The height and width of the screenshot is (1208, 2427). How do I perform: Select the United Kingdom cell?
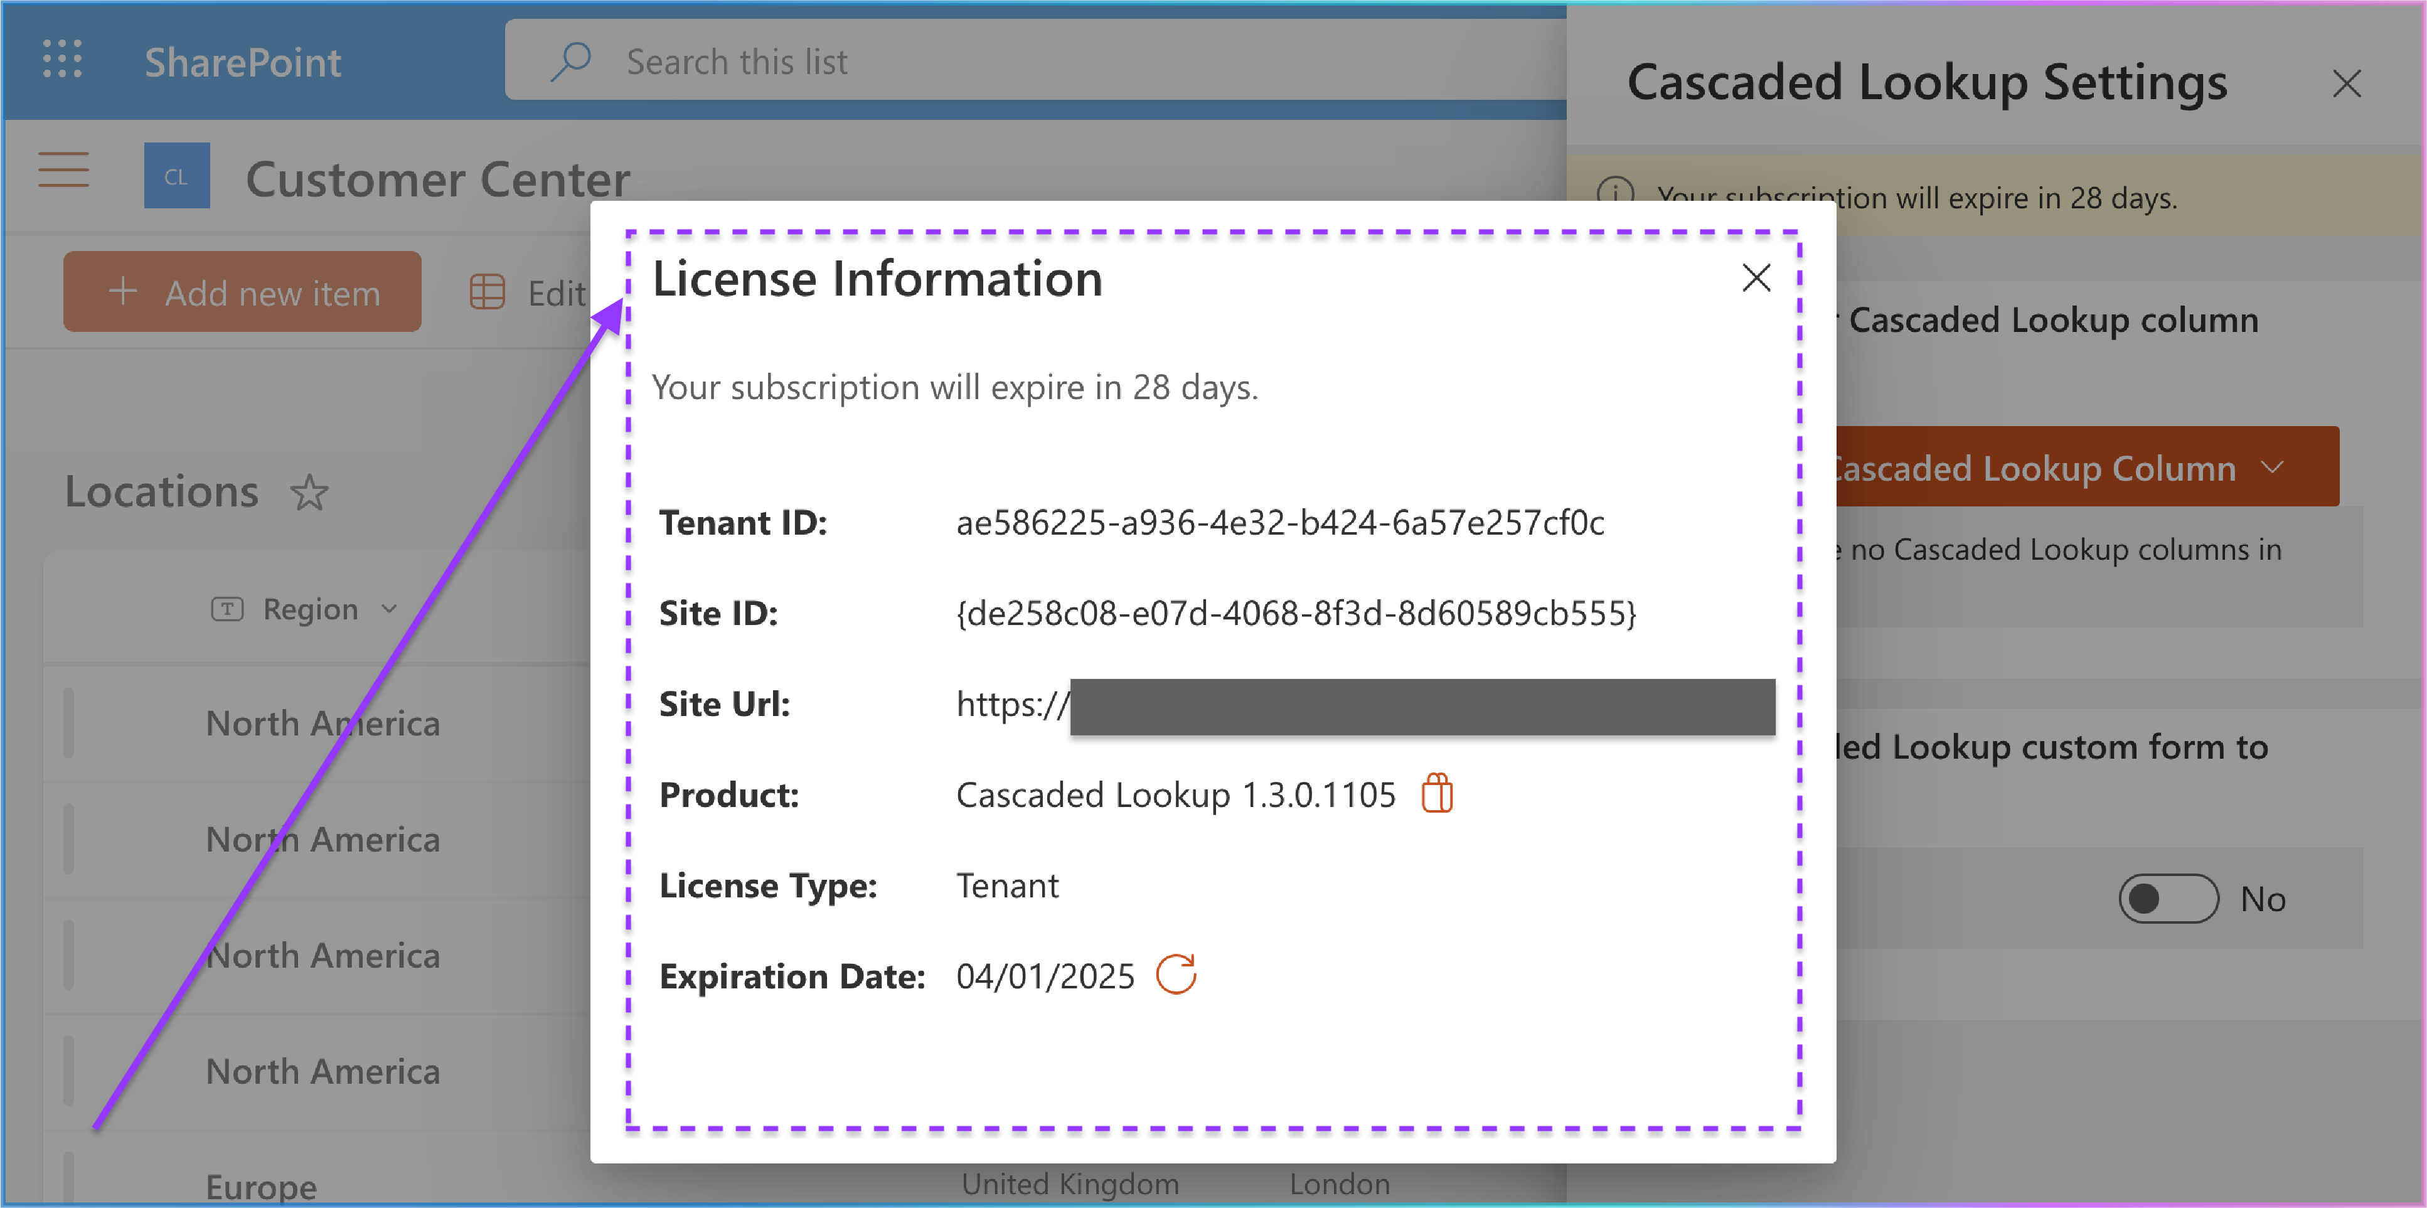click(x=1070, y=1184)
